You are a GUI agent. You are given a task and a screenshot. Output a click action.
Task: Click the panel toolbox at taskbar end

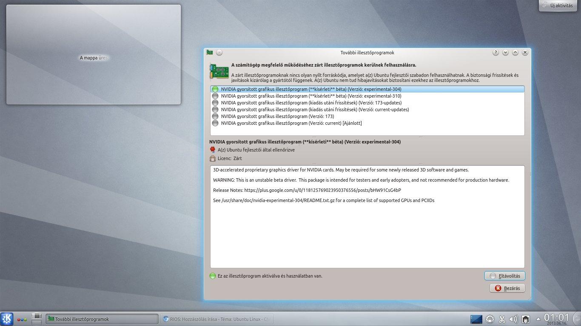click(x=576, y=319)
